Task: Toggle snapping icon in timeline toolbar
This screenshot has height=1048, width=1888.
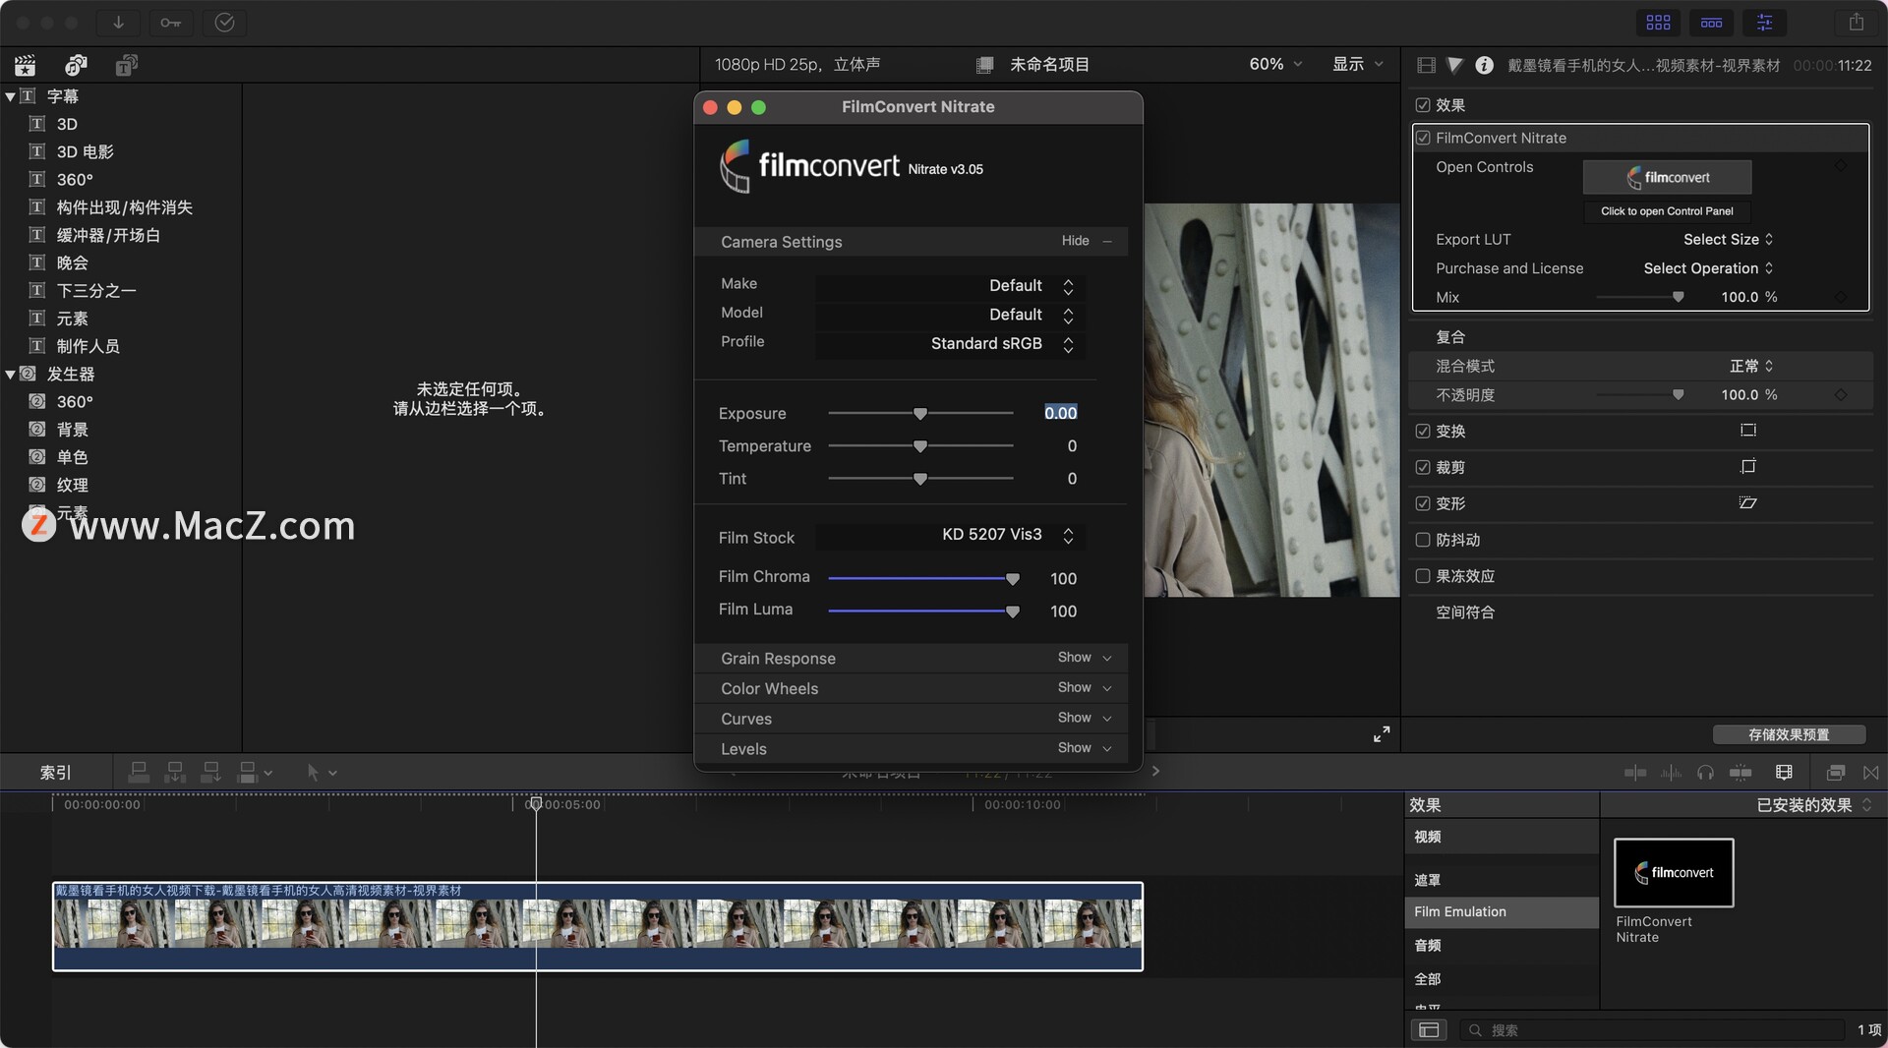Action: click(1740, 773)
